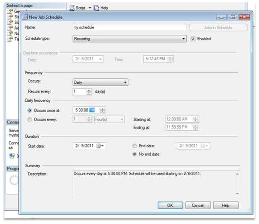Open the Script dropdown arrow
This screenshot has height=224, width=259.
click(x=90, y=8)
